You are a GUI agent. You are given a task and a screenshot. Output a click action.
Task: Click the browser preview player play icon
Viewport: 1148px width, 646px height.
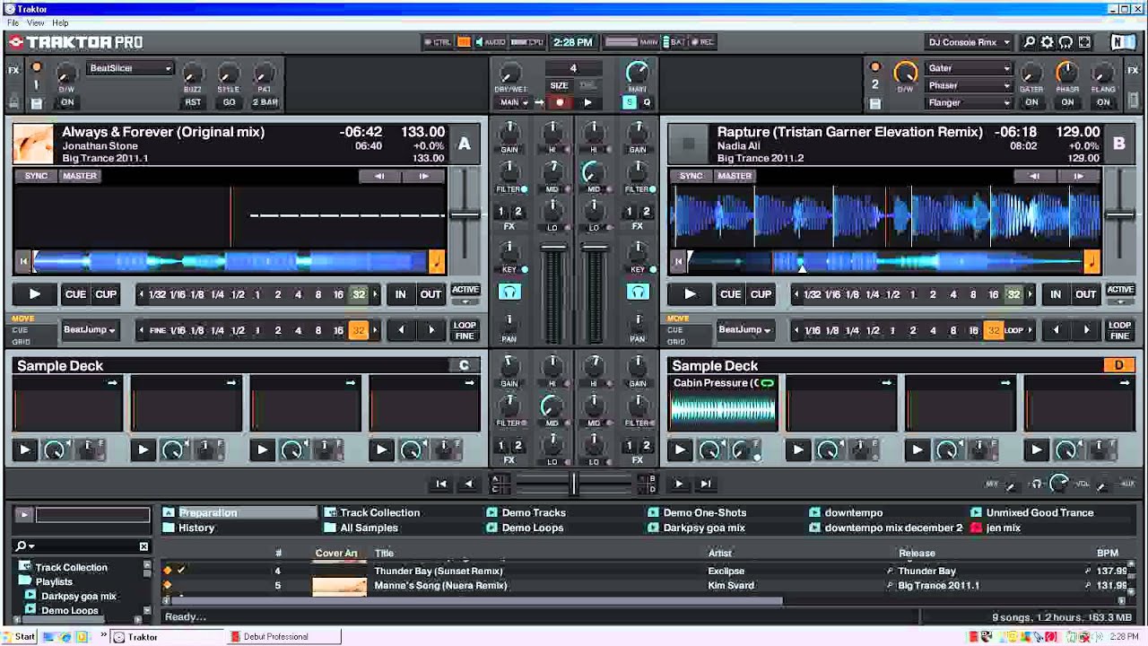click(24, 514)
